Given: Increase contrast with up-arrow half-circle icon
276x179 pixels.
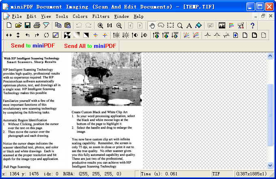Looking at the screenshot, I should 135,35.
